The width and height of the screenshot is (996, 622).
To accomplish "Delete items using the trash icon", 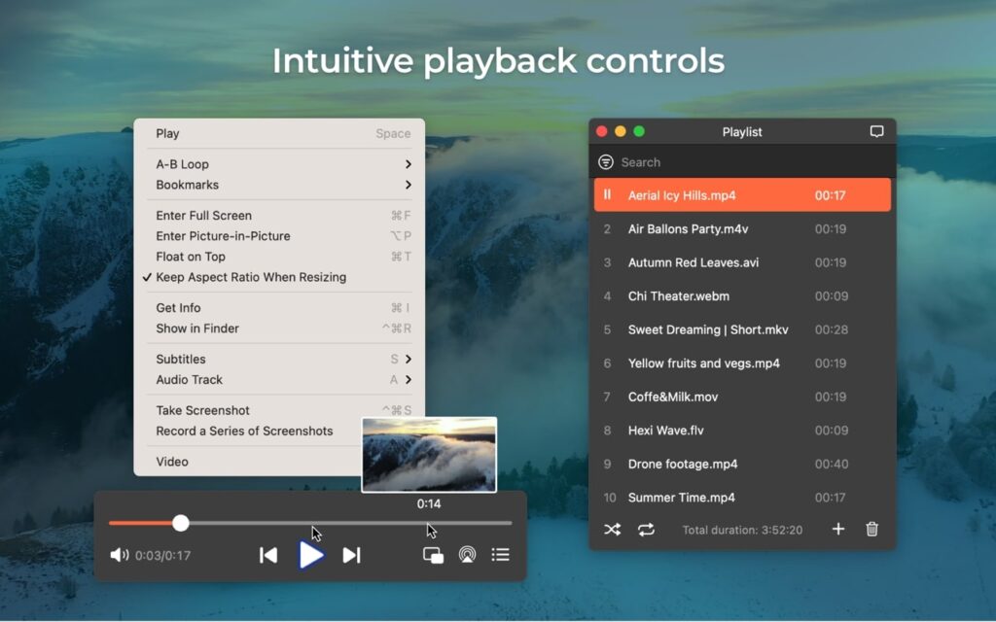I will pyautogui.click(x=871, y=530).
